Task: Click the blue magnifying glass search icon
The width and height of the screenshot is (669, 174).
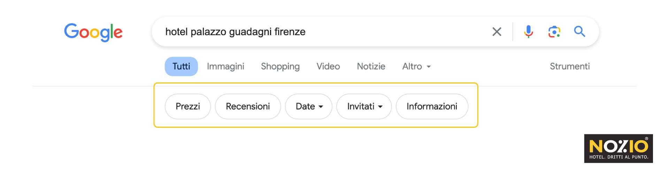Action: [x=579, y=32]
